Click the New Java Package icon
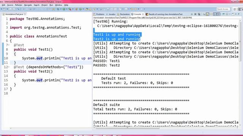This screenshot has height=136, width=243. coord(76,9)
